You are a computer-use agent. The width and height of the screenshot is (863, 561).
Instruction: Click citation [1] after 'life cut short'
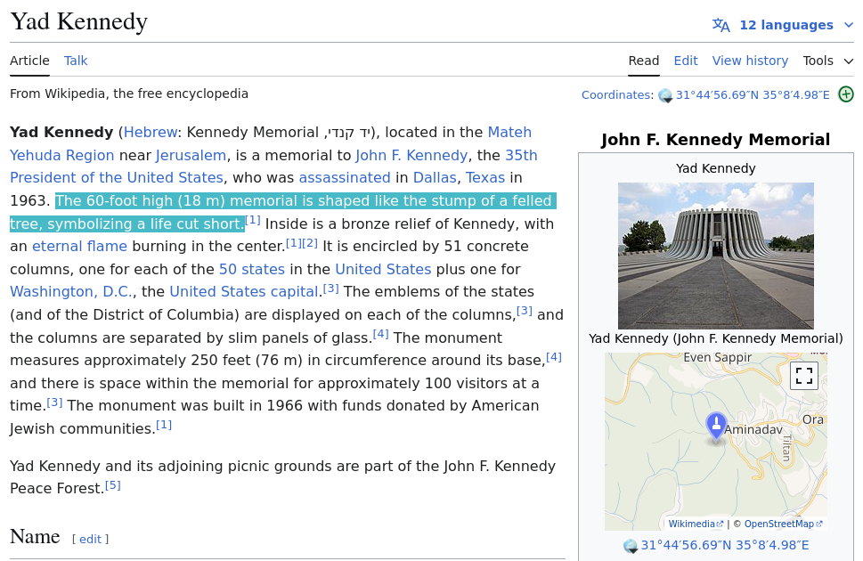click(253, 220)
